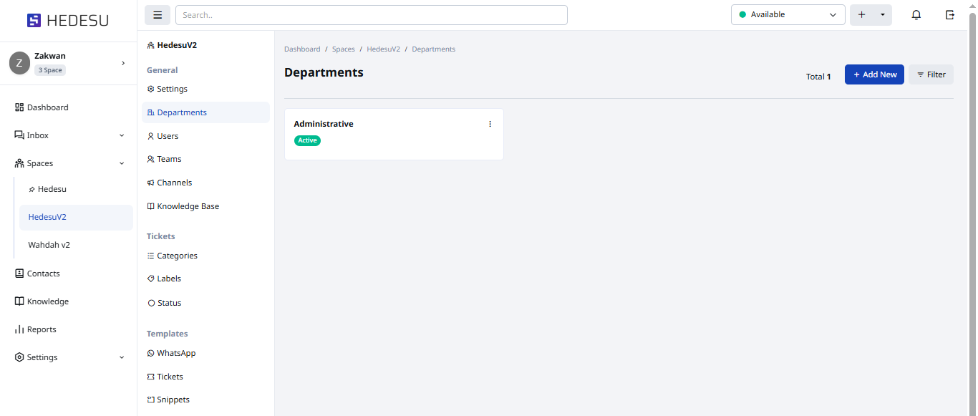Go to Knowledge Base in the General section
978x416 pixels.
pos(188,206)
